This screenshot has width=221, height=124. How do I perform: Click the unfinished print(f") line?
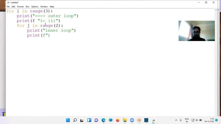(x=38, y=35)
